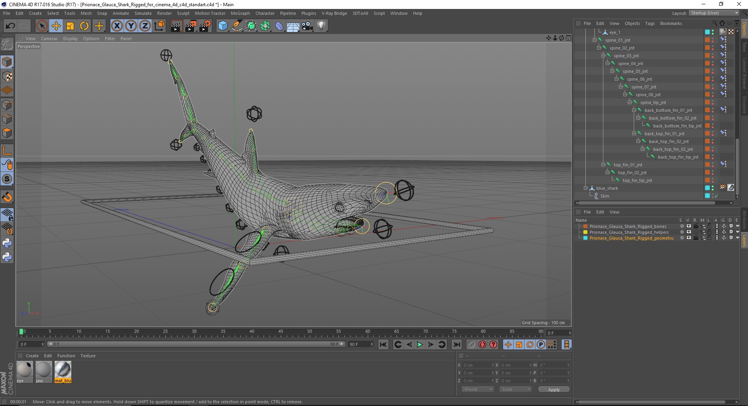Render active view clapperboard icon
The width and height of the screenshot is (748, 406).
pyautogui.click(x=176, y=26)
